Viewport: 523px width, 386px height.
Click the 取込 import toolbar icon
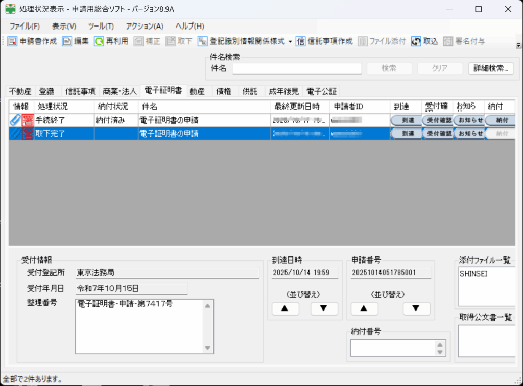tap(416, 41)
